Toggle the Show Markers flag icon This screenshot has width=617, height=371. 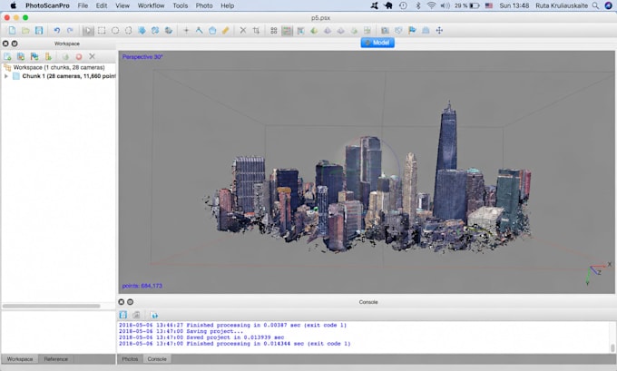tap(412, 30)
